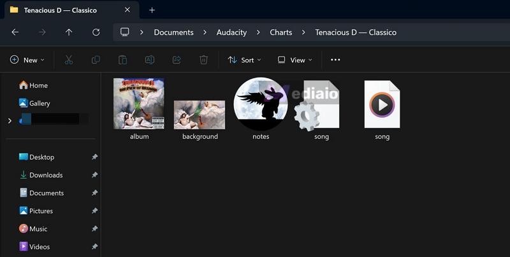Go forward with the right arrow
Image resolution: width=510 pixels, height=257 pixels.
point(42,32)
